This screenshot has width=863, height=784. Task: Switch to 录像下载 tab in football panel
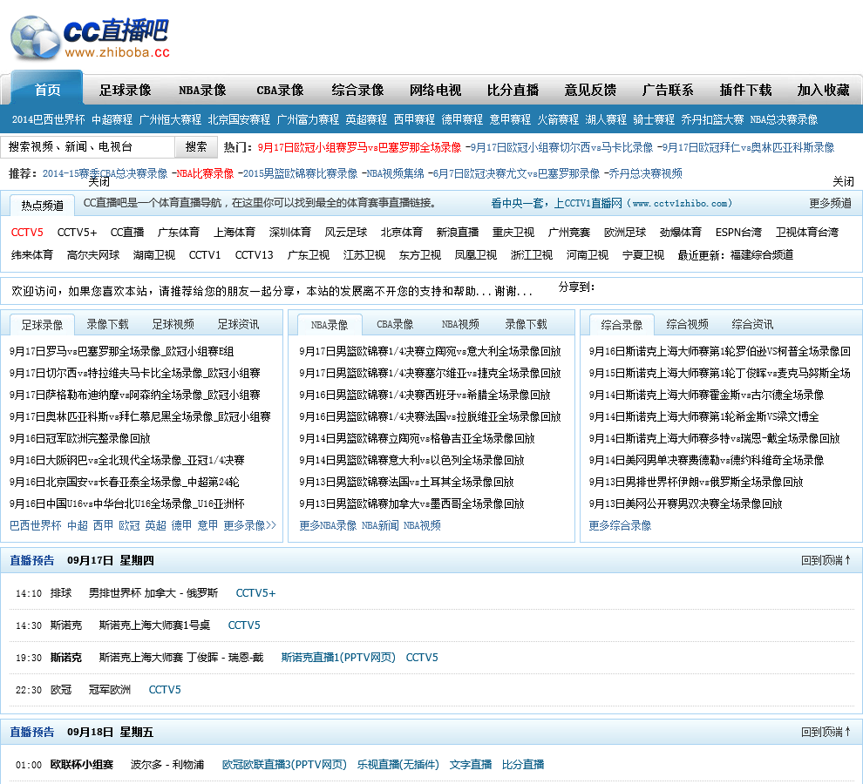click(107, 324)
